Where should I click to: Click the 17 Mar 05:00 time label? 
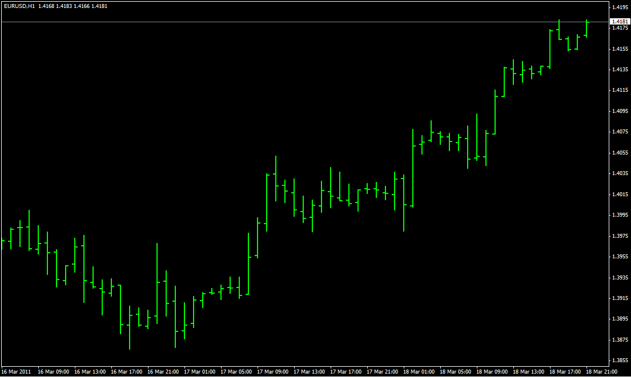coord(236,372)
